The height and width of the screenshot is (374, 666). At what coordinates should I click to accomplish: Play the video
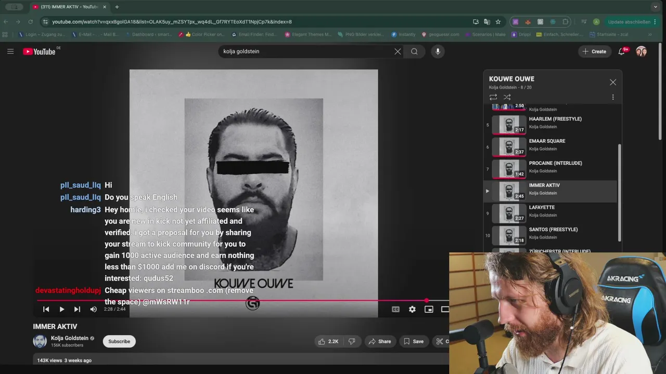(61, 309)
